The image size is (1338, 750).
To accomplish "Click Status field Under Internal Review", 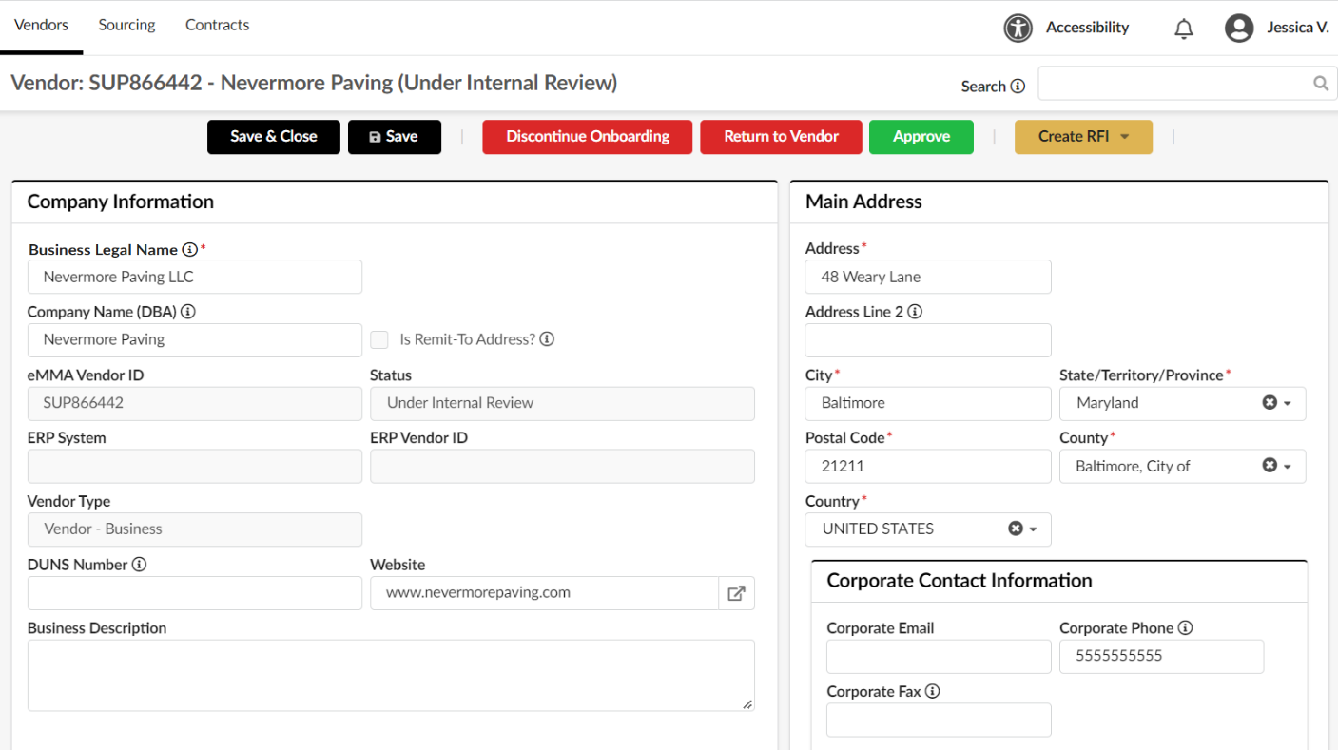I will tap(562, 403).
